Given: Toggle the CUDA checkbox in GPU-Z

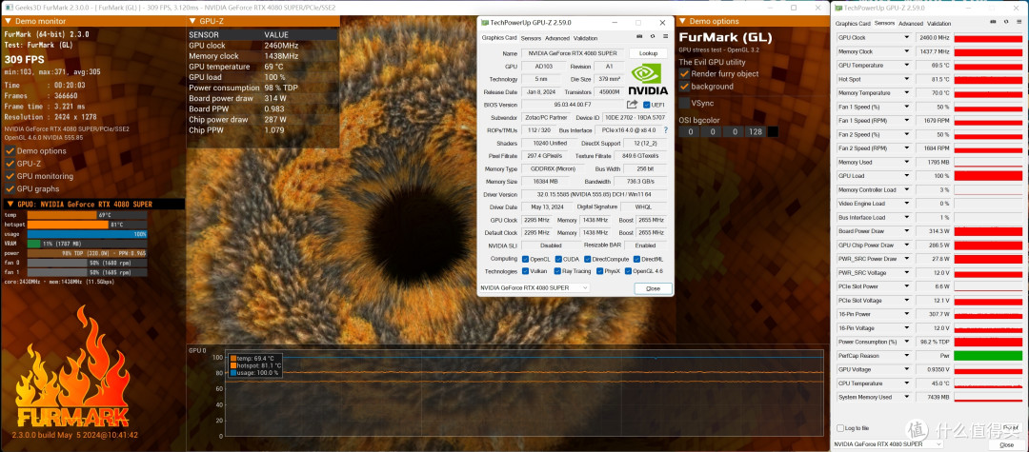Looking at the screenshot, I should [x=557, y=259].
